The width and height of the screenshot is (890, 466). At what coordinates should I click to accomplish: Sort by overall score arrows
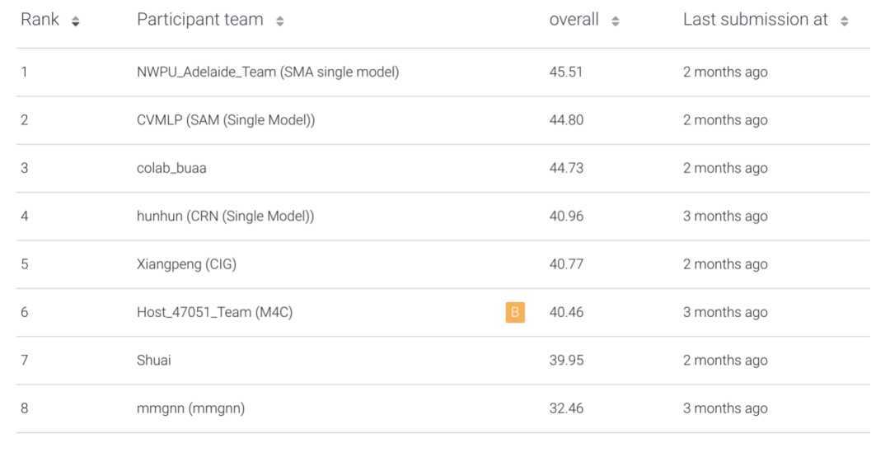point(616,21)
